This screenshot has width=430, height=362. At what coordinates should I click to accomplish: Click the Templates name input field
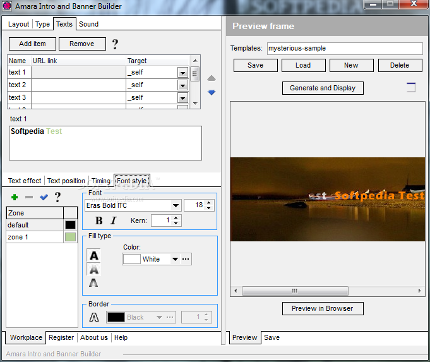(x=345, y=48)
